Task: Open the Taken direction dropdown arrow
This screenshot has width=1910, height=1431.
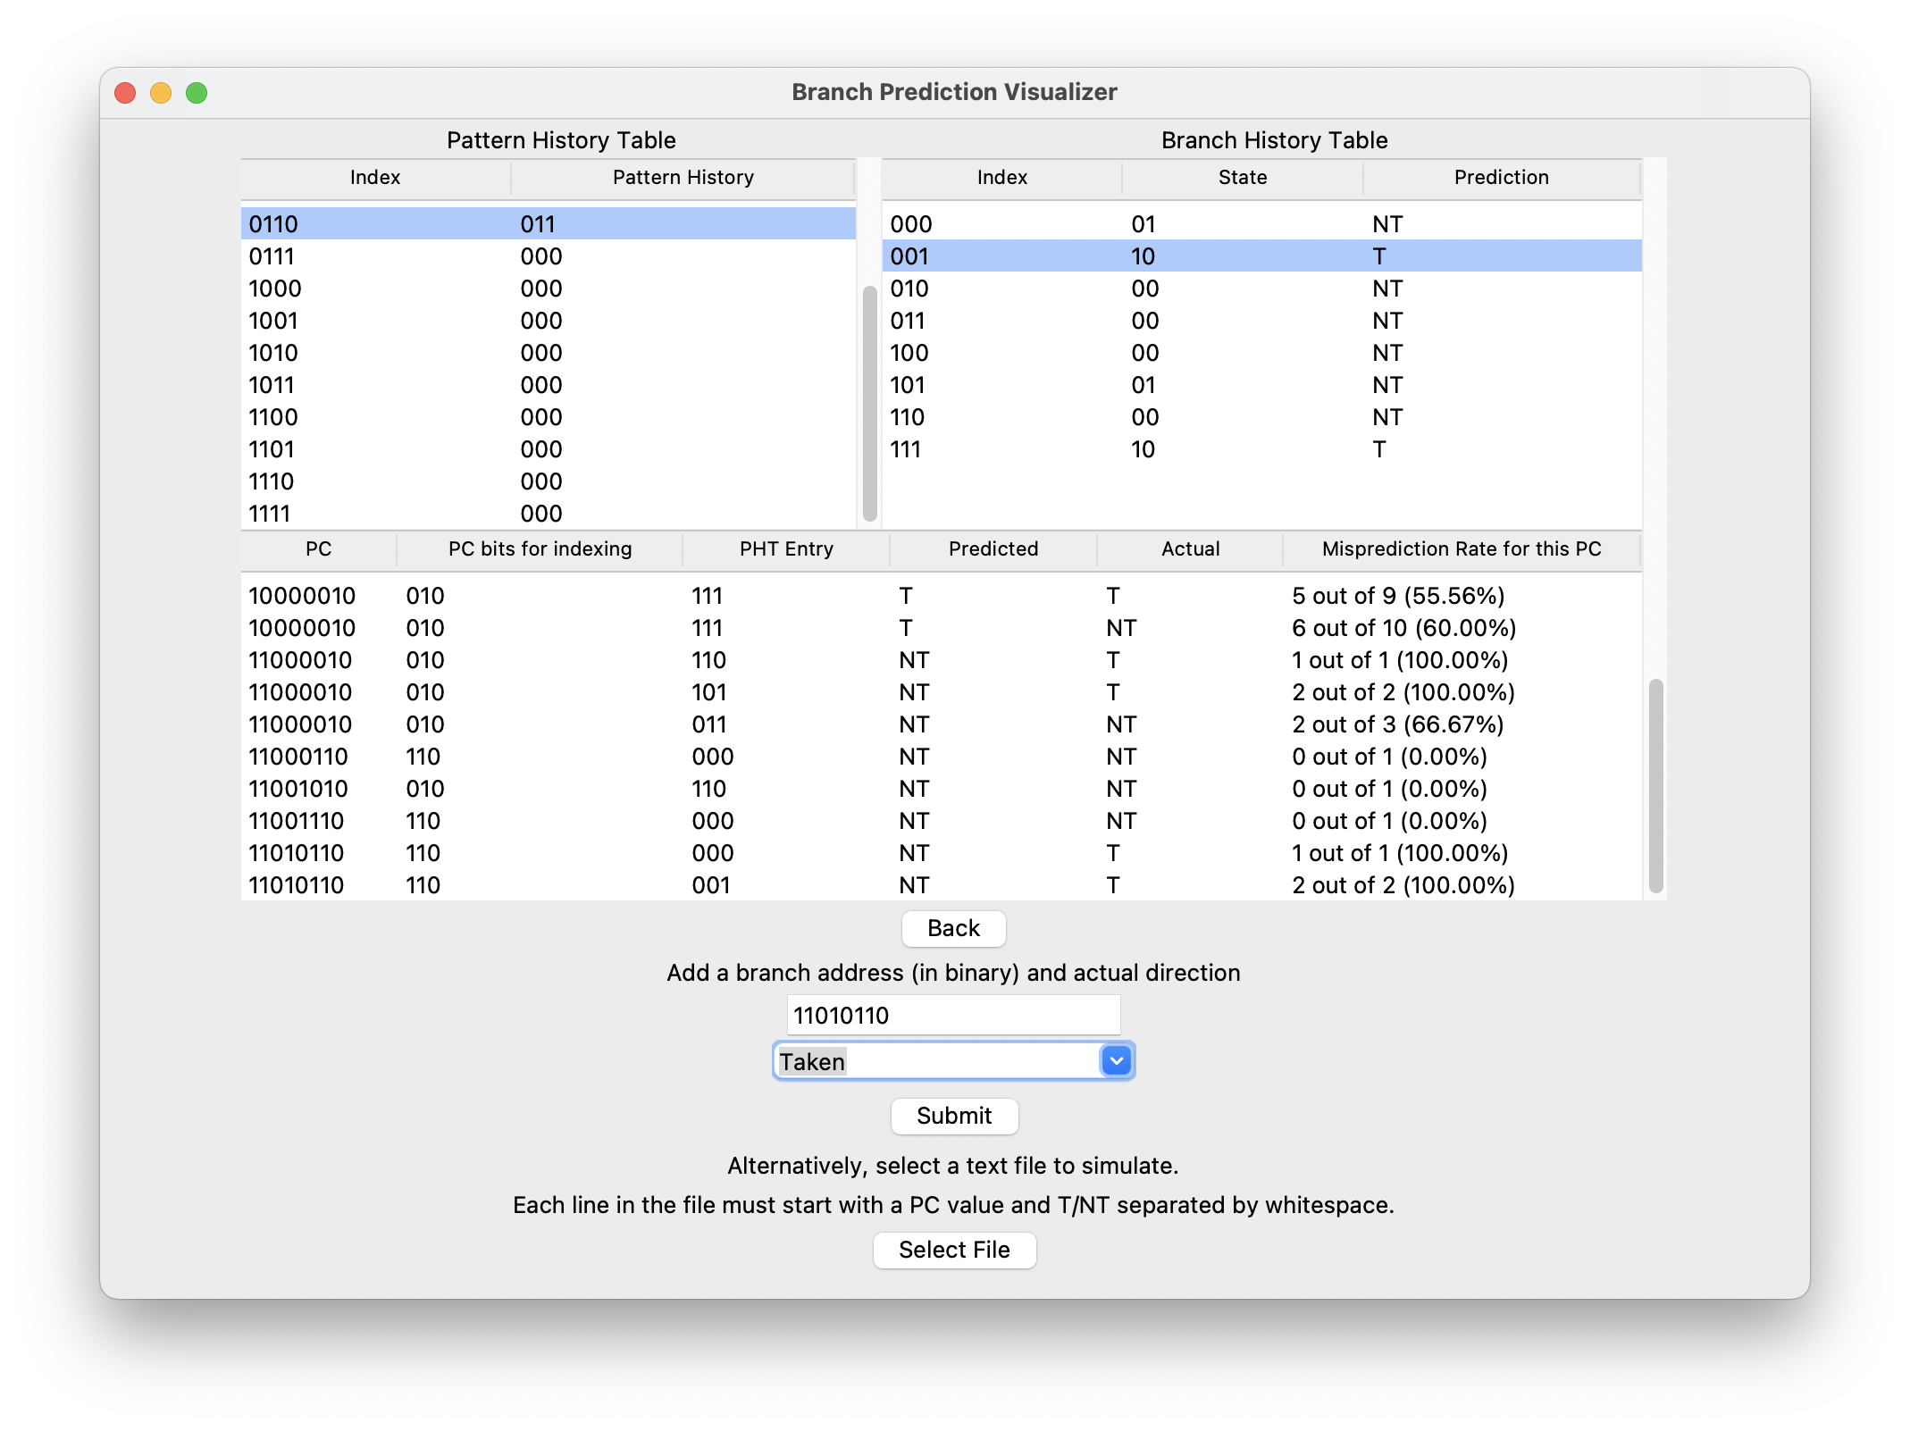Action: [1116, 1061]
